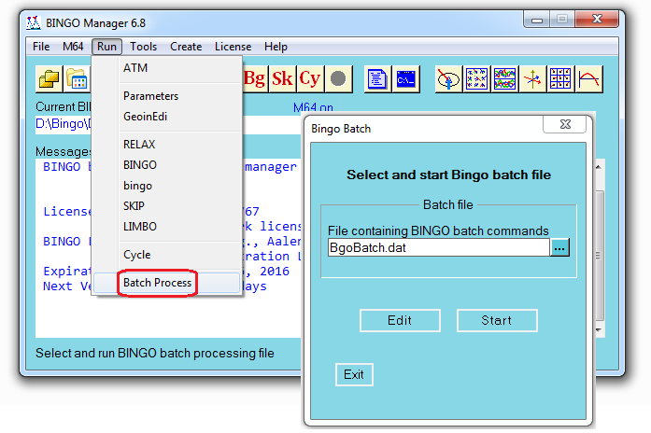Open the M64 menu
Viewport: 651px width, 433px height.
click(73, 47)
